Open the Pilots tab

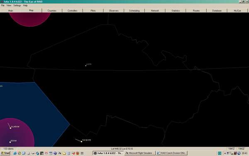[x=93, y=11]
